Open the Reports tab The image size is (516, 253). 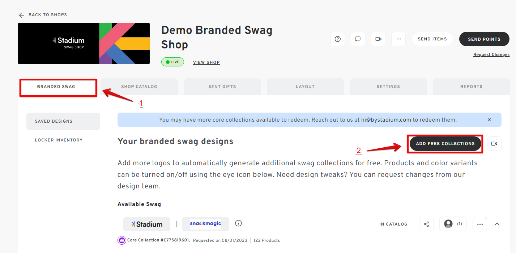(x=471, y=87)
